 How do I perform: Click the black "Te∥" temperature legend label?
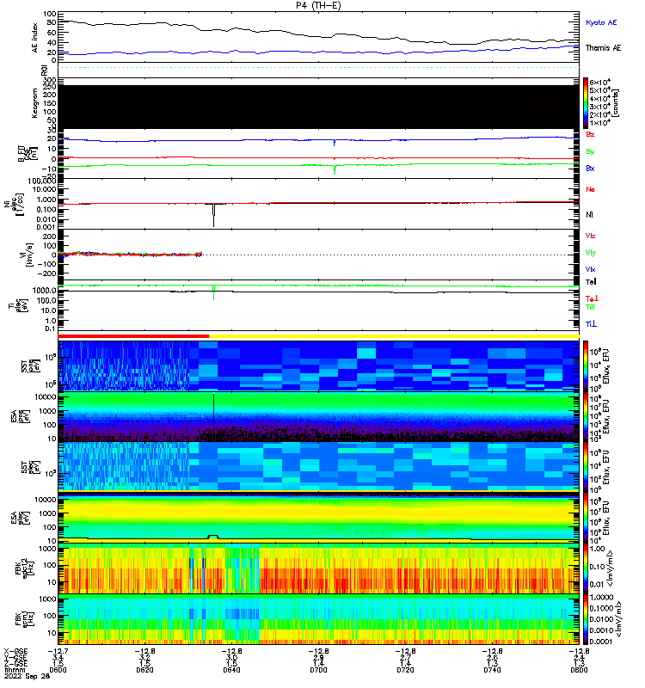[x=591, y=282]
